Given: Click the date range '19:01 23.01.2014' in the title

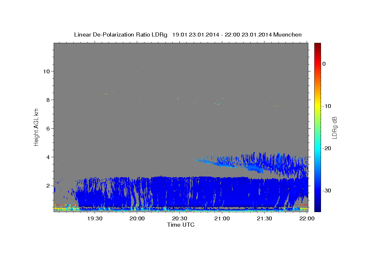Looking at the screenshot, I should point(195,35).
